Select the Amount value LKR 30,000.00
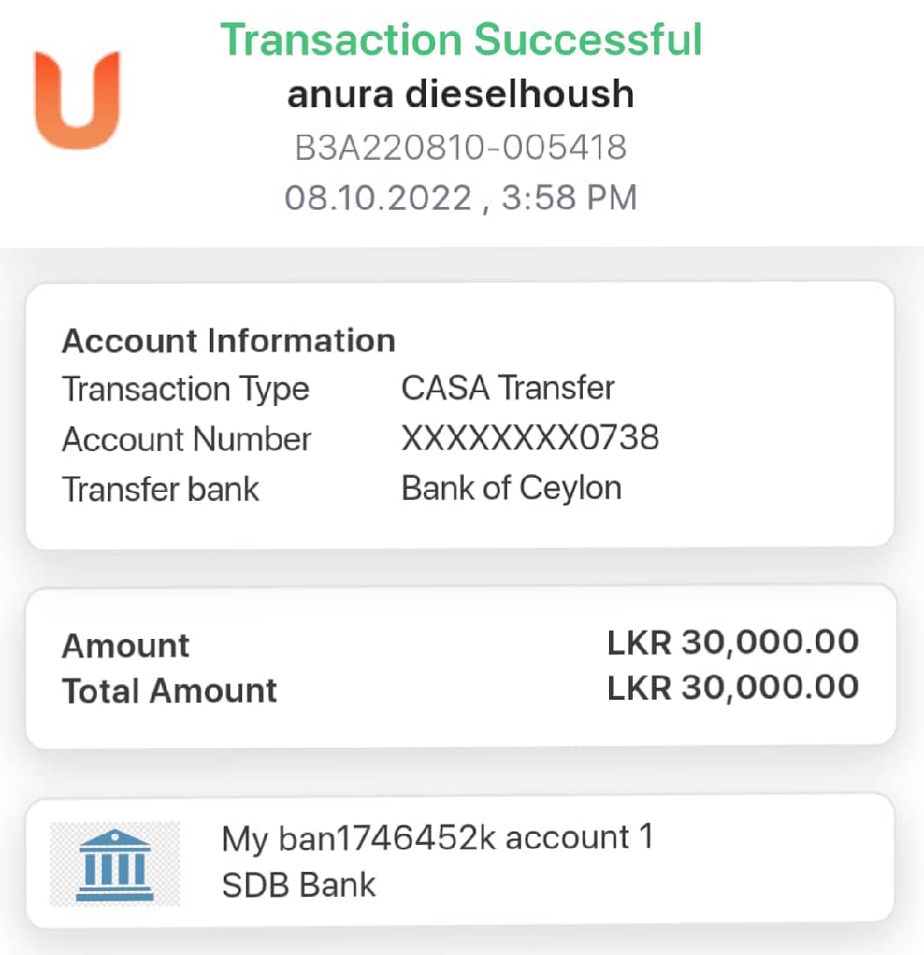 click(x=733, y=643)
